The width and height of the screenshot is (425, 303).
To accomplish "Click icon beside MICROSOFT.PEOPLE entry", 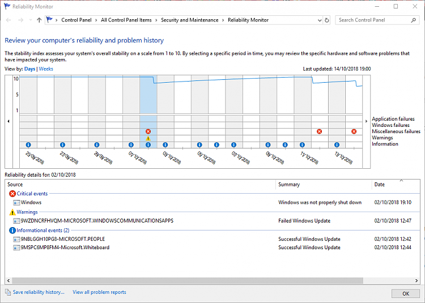I will (16, 240).
